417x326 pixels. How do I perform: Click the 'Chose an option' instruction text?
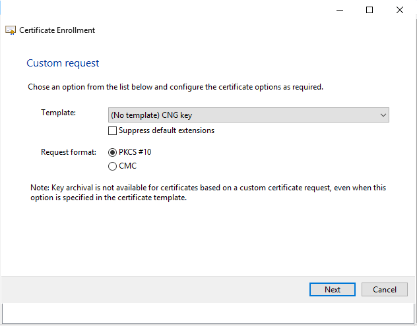click(175, 87)
